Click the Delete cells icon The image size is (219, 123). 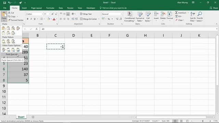tap(163, 14)
